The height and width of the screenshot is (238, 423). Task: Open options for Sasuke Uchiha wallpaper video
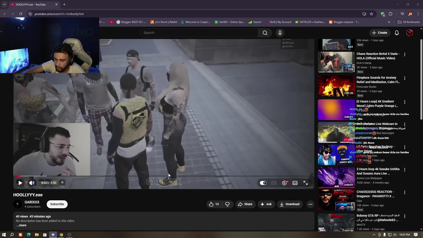404,170
